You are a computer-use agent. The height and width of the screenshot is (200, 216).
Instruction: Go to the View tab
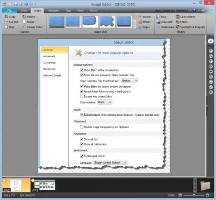coord(80,11)
